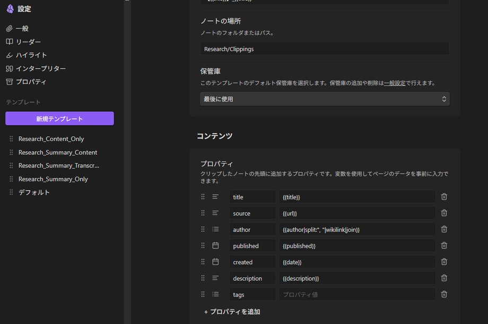Select the Research_Summary_Content template

(58, 153)
